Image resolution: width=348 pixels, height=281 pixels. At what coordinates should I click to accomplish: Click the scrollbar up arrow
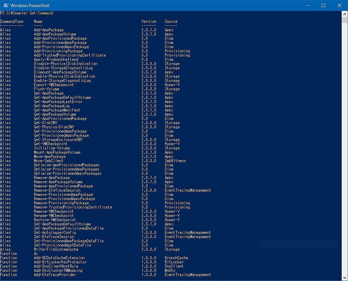click(345, 14)
